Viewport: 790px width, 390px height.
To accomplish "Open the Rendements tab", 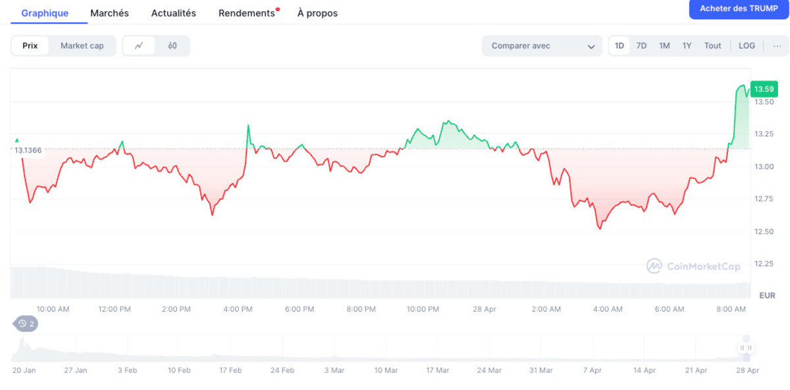I will click(247, 13).
